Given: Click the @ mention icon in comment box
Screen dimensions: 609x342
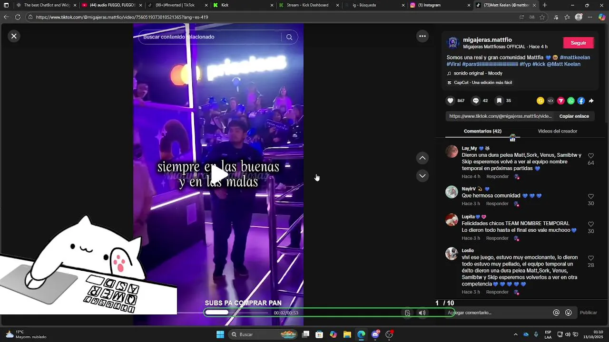Looking at the screenshot, I should 556,313.
